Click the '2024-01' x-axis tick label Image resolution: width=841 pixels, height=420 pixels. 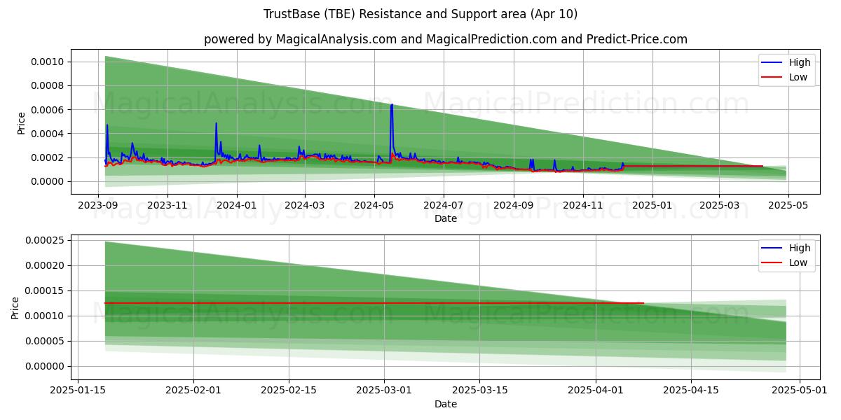pyautogui.click(x=236, y=205)
